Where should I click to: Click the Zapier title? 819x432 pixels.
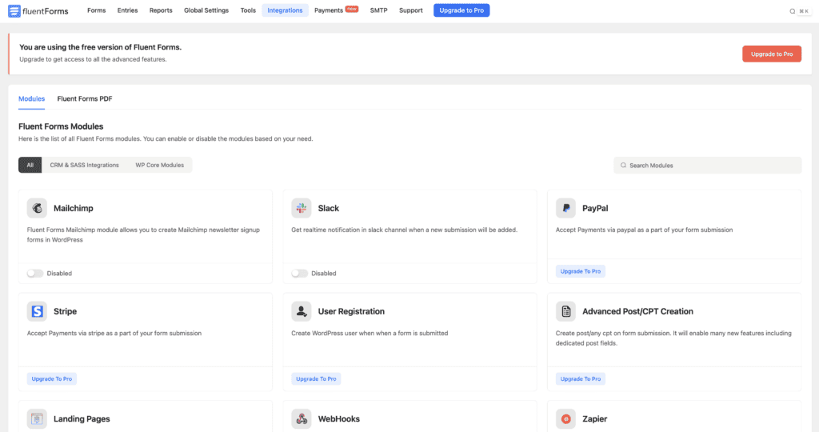pos(595,419)
